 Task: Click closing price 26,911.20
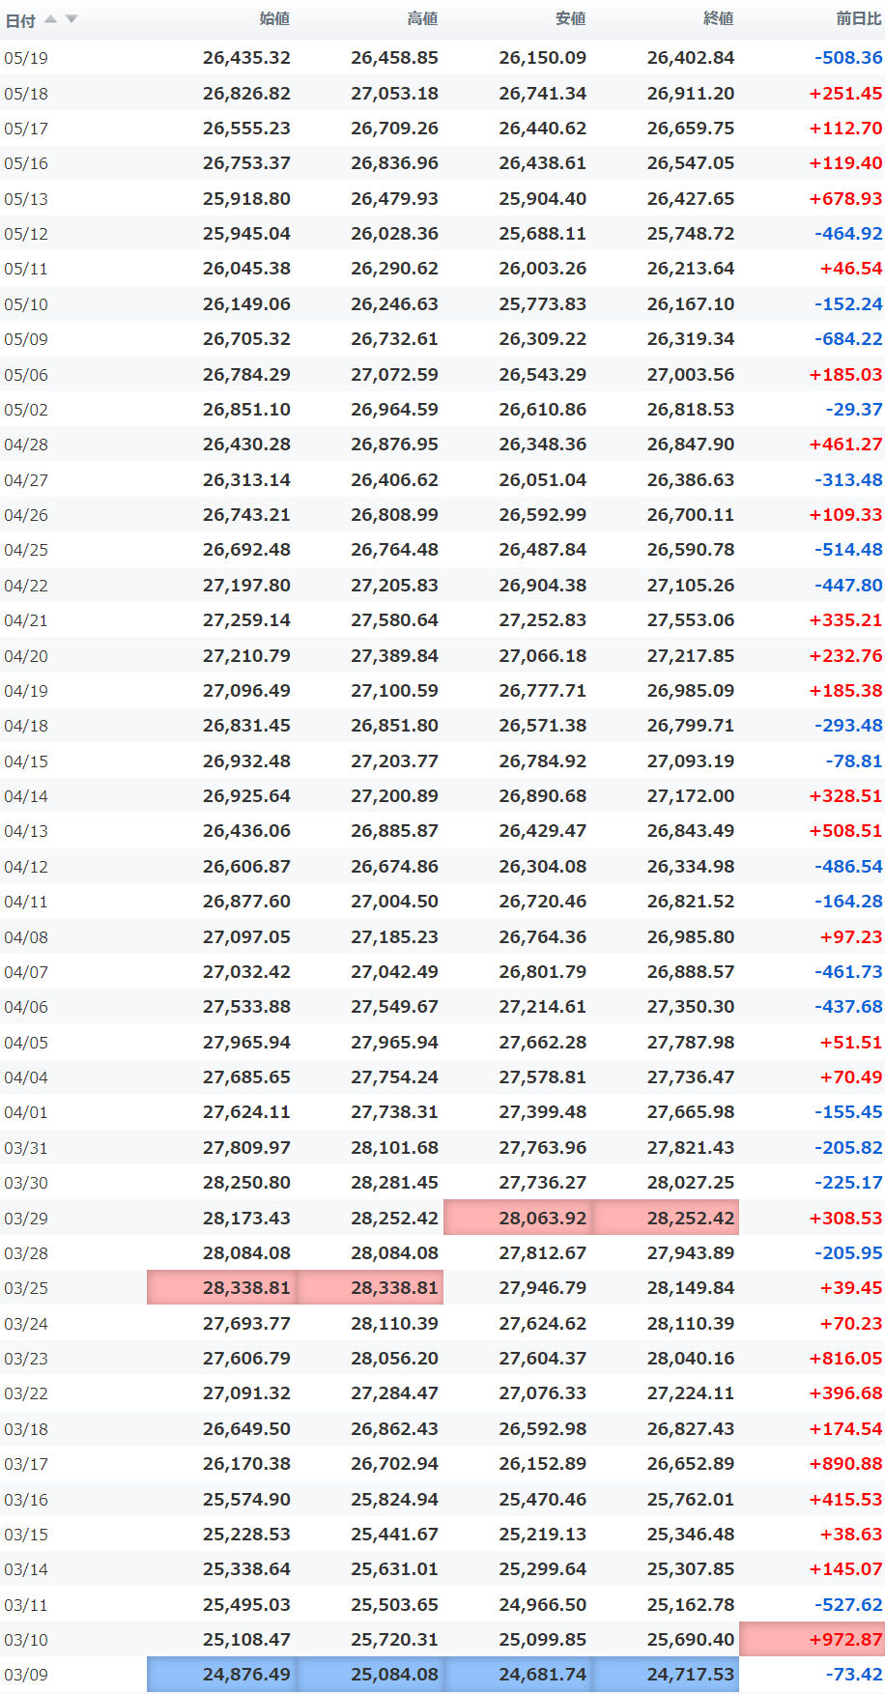click(x=690, y=94)
